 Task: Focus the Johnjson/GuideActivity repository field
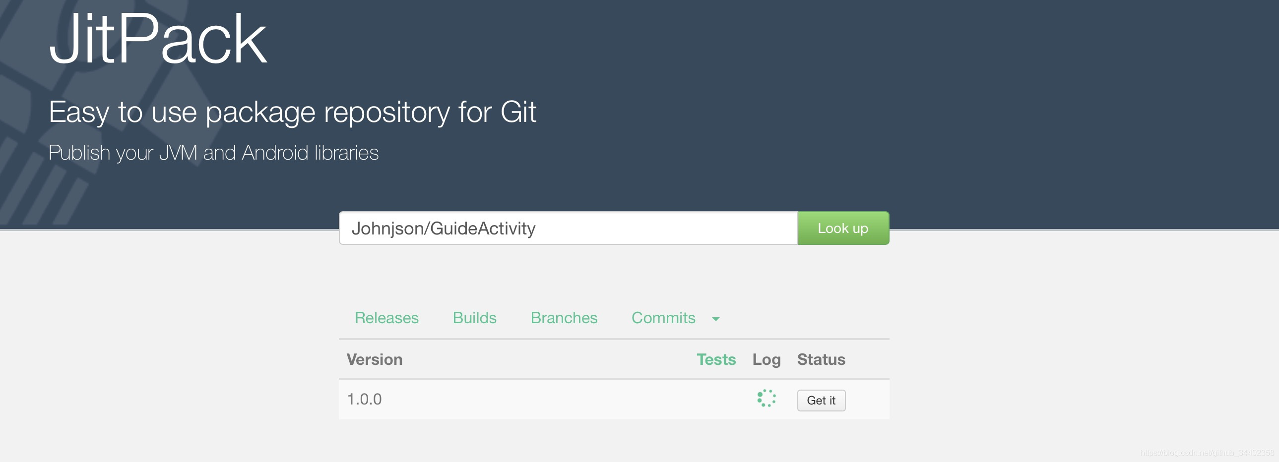[x=568, y=228]
